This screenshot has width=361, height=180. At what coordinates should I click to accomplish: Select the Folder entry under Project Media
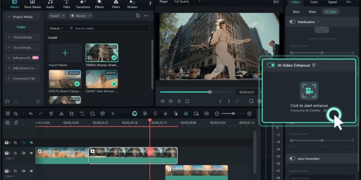(21, 27)
